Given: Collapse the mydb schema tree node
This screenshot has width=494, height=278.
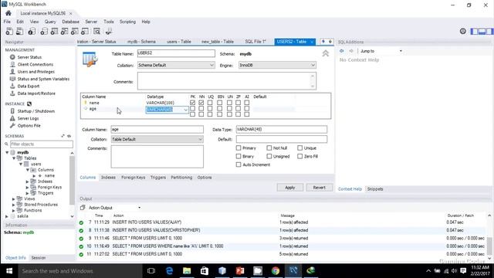Looking at the screenshot, I should [7, 153].
